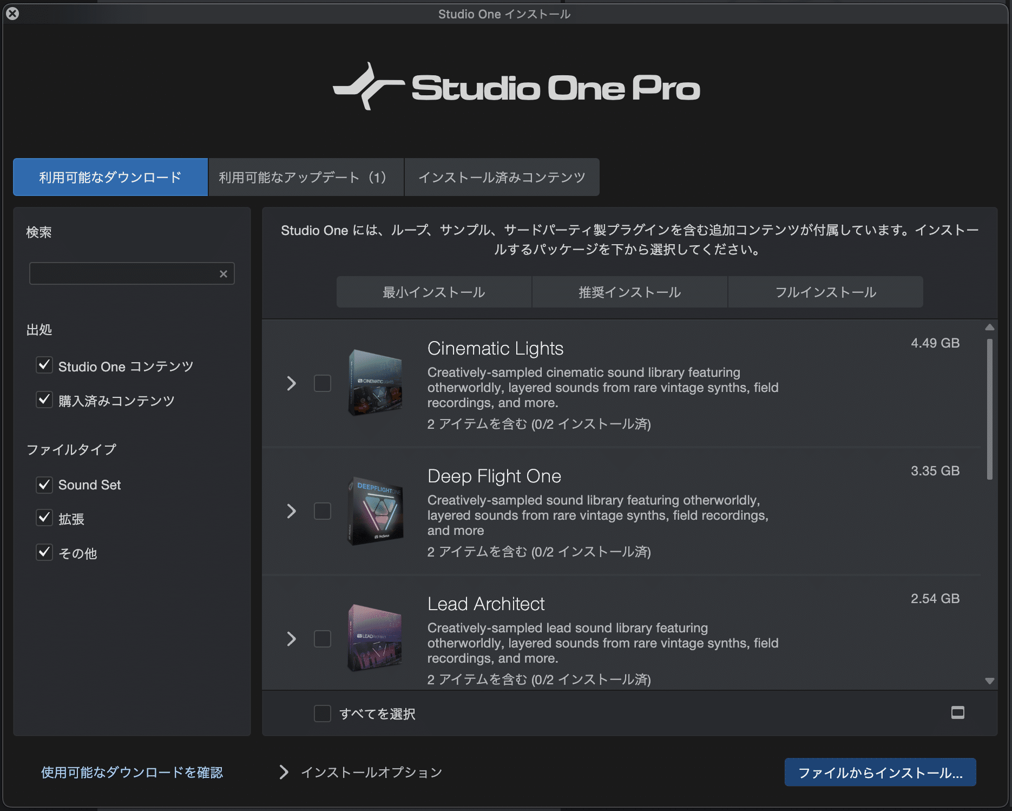Expand the インストールオプション section

284,772
